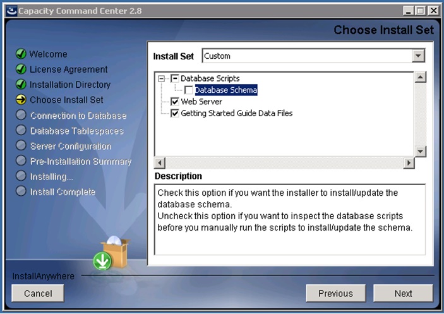Open the Install Set dropdown arrow
This screenshot has width=444, height=314.
point(418,56)
